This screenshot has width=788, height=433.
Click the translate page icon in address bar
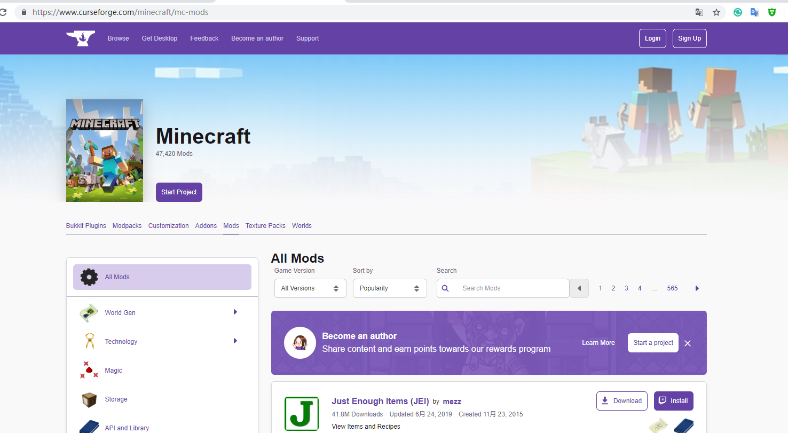tap(699, 12)
